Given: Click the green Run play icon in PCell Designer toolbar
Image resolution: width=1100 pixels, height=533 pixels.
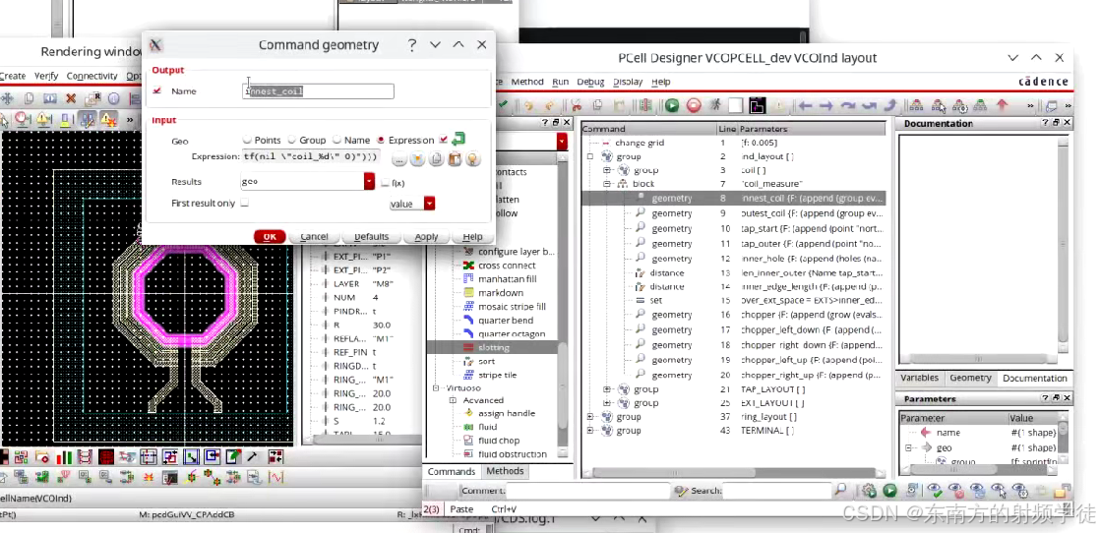Looking at the screenshot, I should pos(671,106).
